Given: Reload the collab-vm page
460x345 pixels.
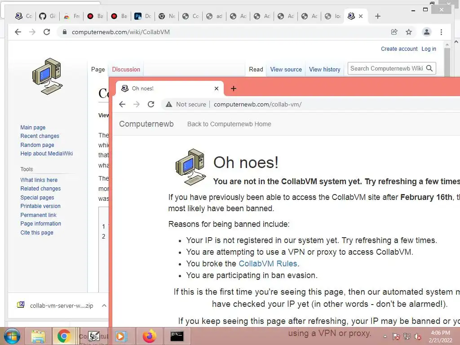Looking at the screenshot, I should 151,104.
